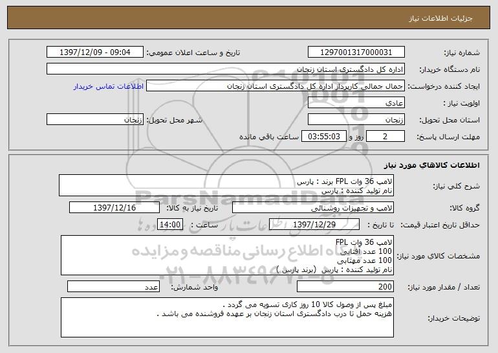This screenshot has width=498, height=353.
Task: Click the label اولویت نیاز
Action: [x=462, y=104]
